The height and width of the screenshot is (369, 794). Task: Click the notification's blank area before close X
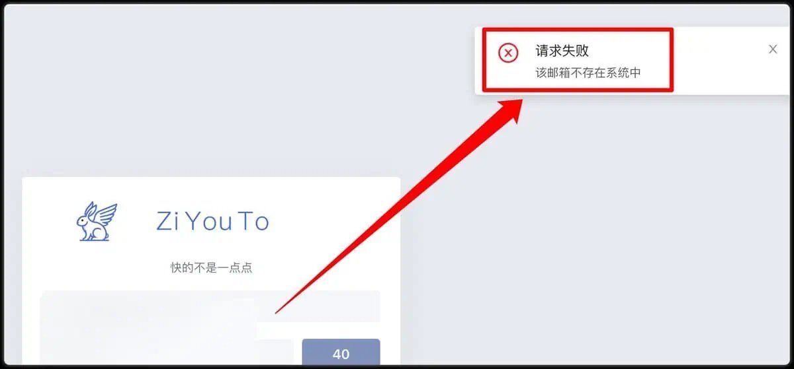tap(718, 59)
